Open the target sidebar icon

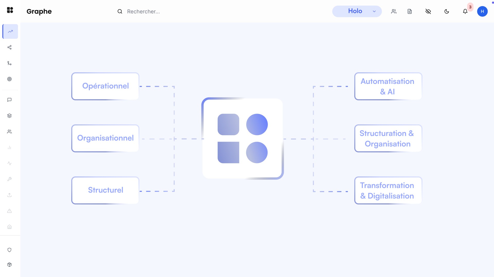point(10,79)
